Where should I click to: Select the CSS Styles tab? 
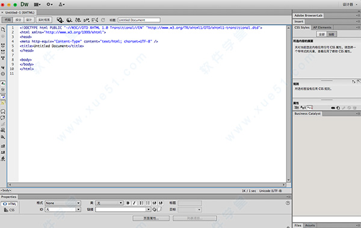coord(302,28)
